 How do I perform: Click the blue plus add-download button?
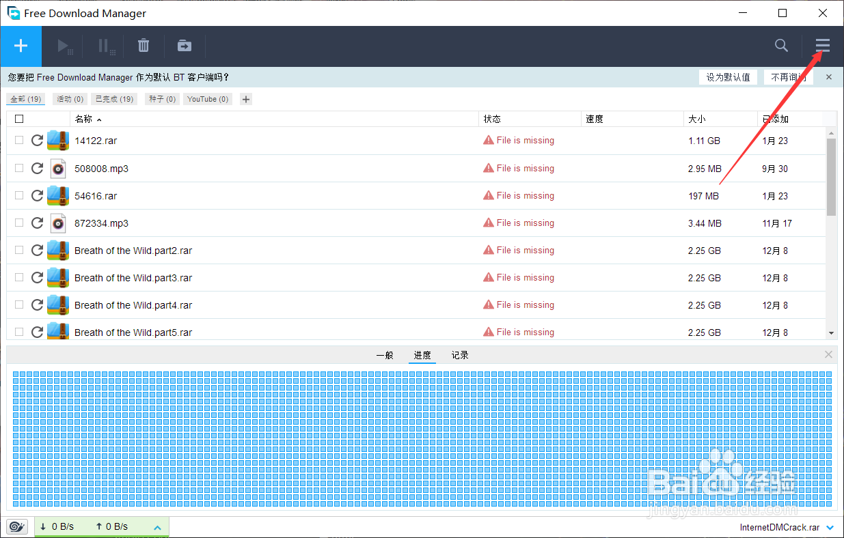point(21,46)
